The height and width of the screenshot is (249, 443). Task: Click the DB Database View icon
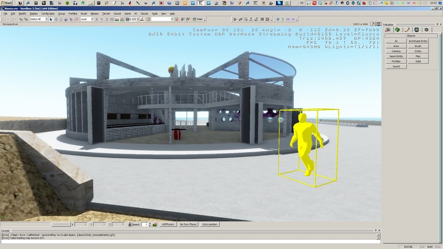(288, 20)
